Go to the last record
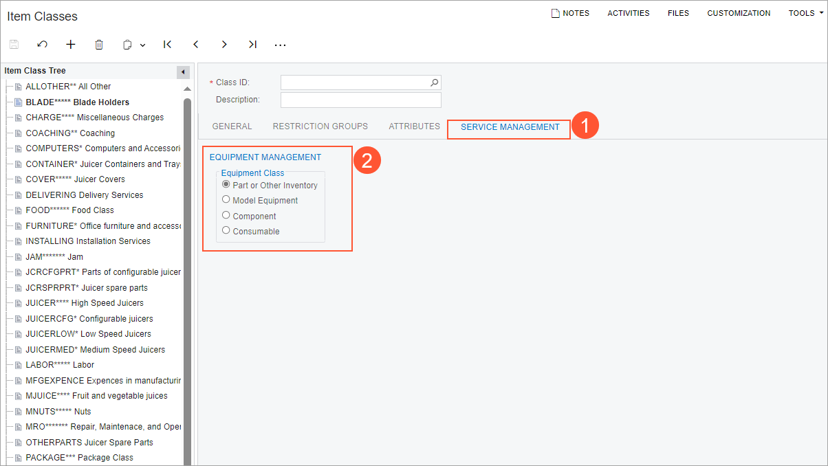The width and height of the screenshot is (828, 466). coord(252,45)
